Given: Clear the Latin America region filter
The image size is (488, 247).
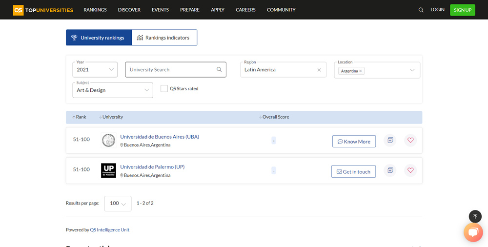Looking at the screenshot, I should 319,70.
